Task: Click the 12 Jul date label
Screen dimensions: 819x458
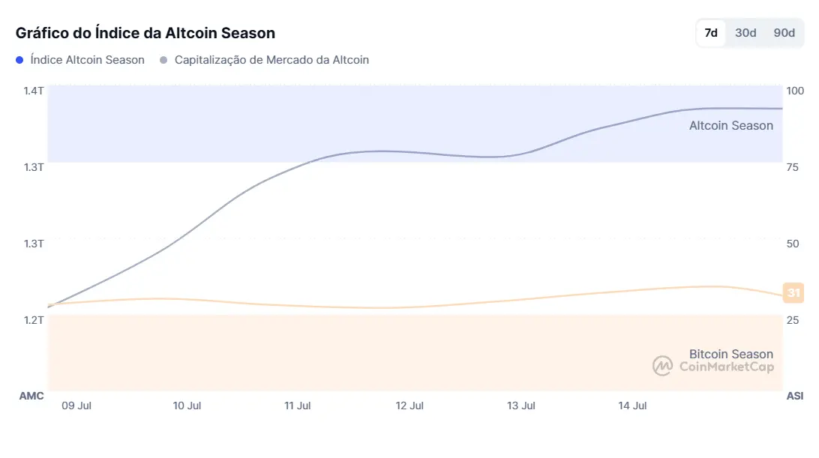Action: (x=409, y=406)
